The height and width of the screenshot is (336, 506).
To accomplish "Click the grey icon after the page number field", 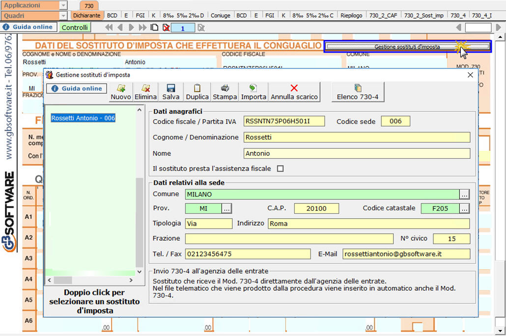I will tap(201, 28).
